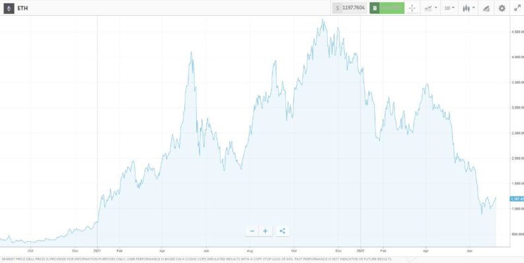The width and height of the screenshot is (524, 263).
Task: Click the 4,500.00 price axis label
Action: tap(517, 32)
